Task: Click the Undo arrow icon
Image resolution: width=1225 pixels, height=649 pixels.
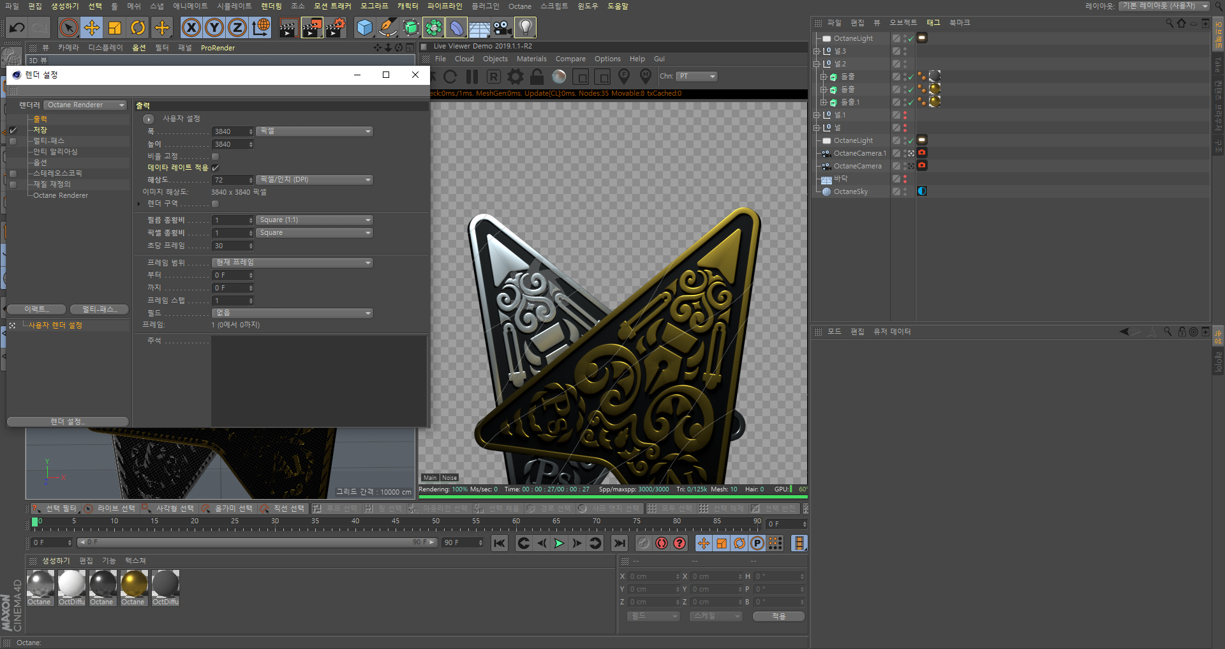Action: click(x=17, y=27)
